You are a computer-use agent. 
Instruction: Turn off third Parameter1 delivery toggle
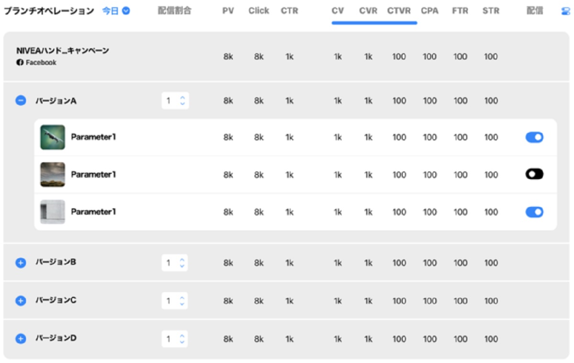[x=534, y=212]
